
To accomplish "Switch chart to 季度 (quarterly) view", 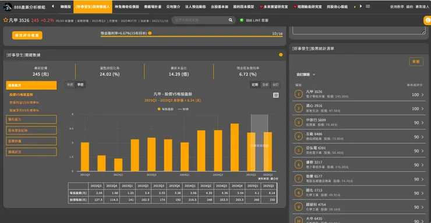I will pyautogui.click(x=80, y=84).
